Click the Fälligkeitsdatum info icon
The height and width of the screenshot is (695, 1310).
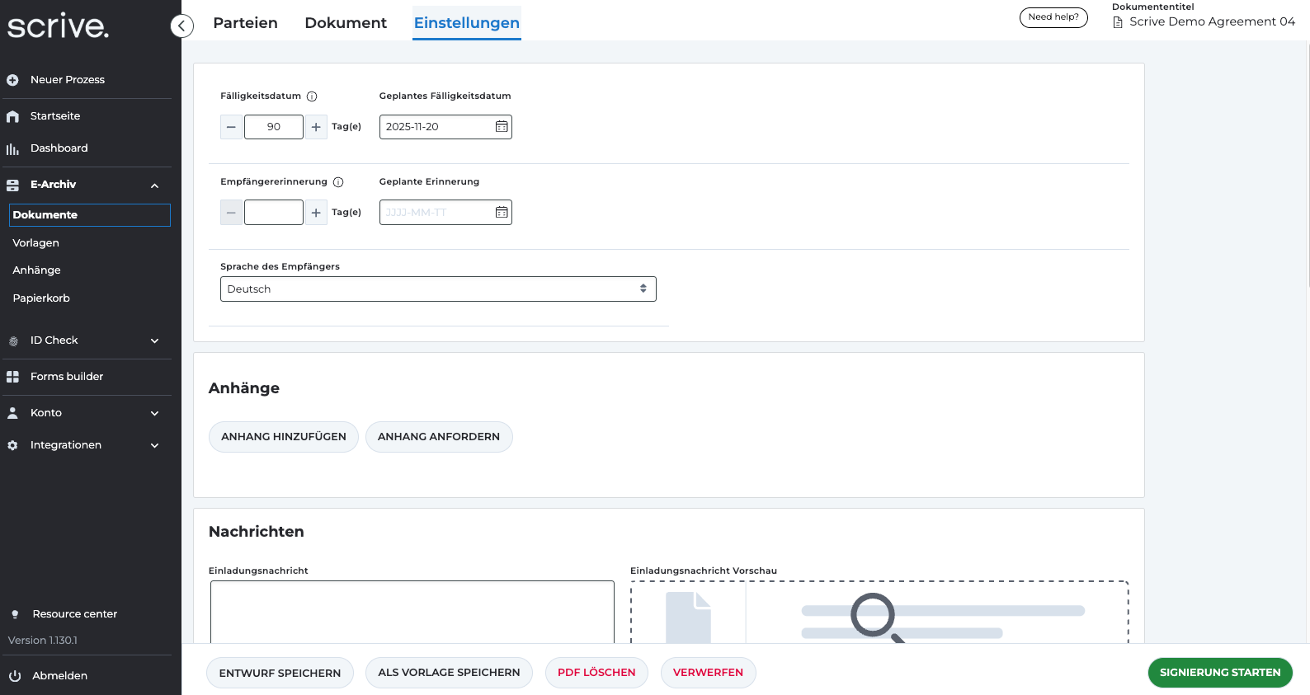(x=312, y=96)
